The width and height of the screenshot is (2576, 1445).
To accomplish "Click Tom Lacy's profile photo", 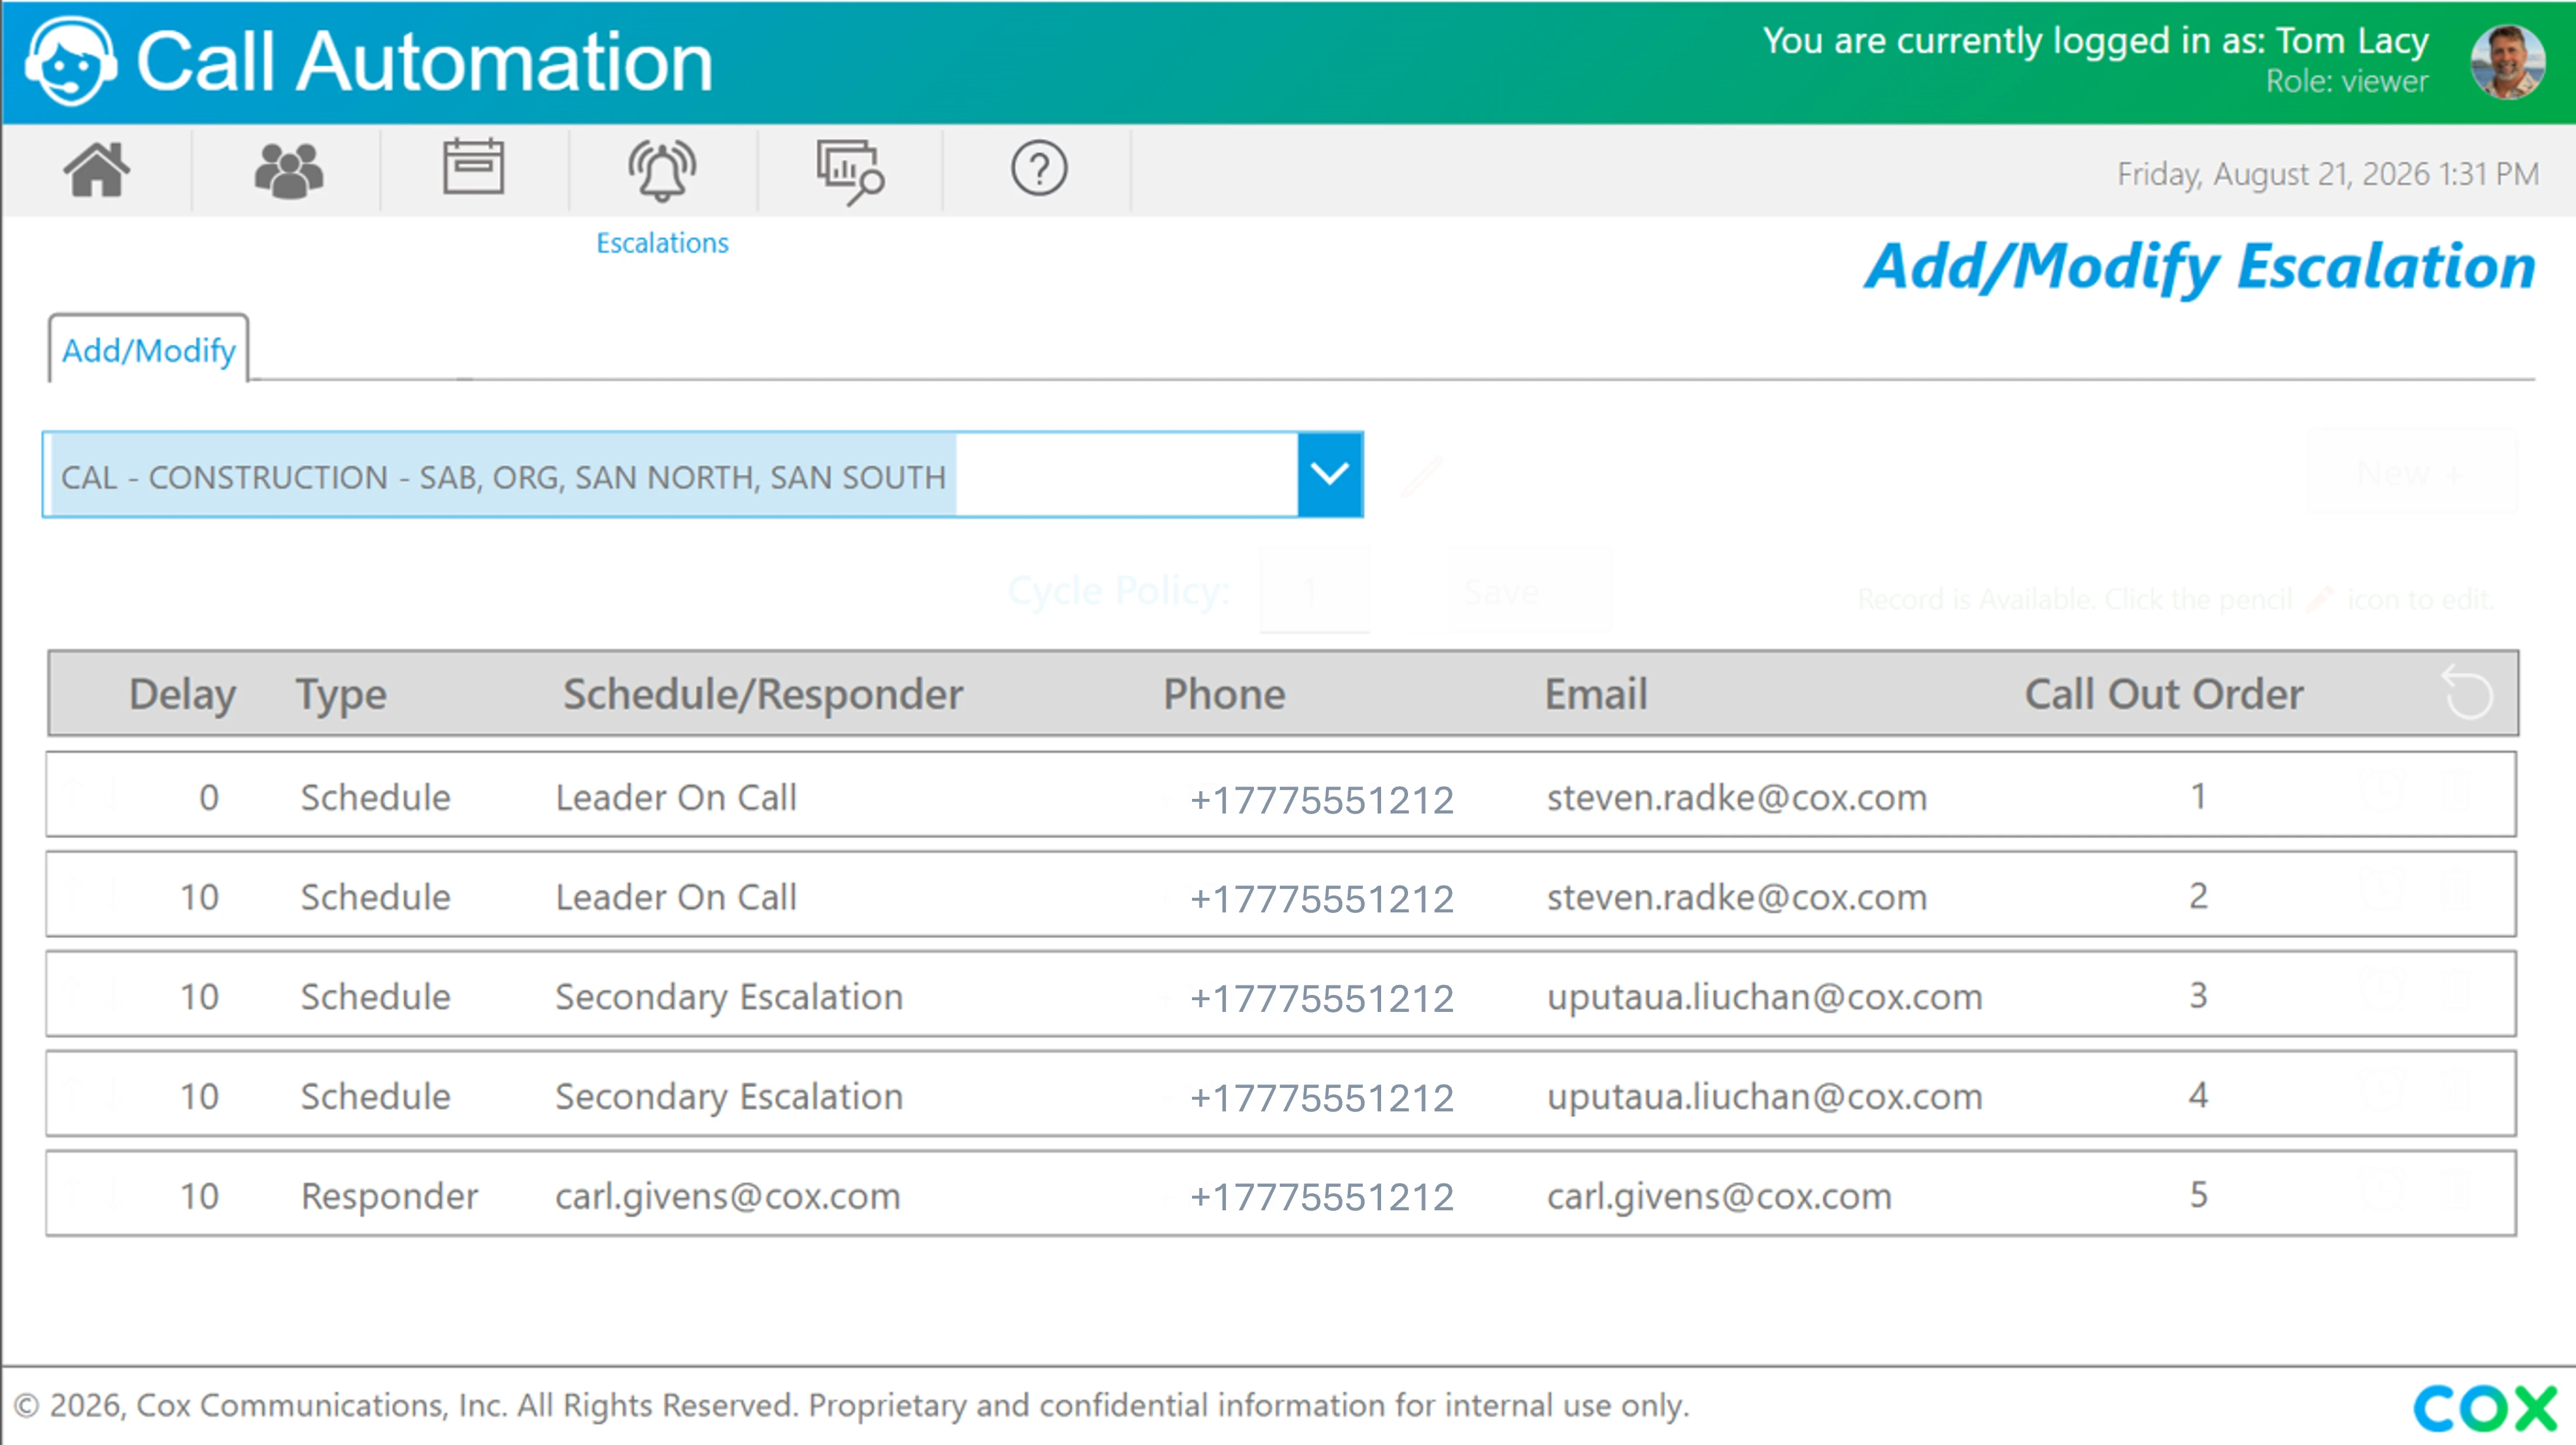I will [2508, 62].
